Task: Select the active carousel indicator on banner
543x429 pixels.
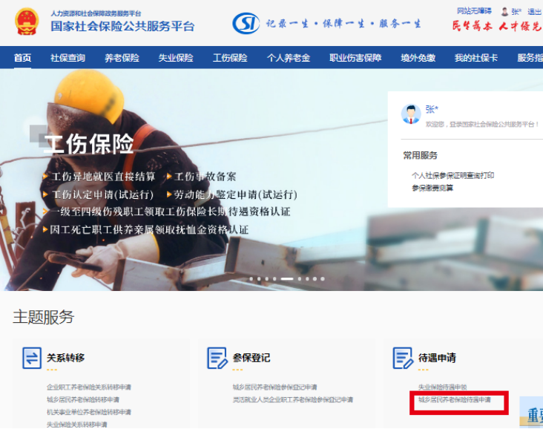Action: pos(286,279)
